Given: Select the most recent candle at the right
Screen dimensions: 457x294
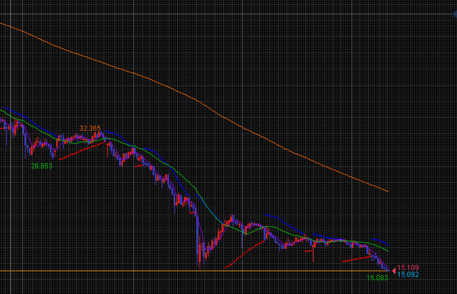Looking at the screenshot, I should click(x=388, y=269).
